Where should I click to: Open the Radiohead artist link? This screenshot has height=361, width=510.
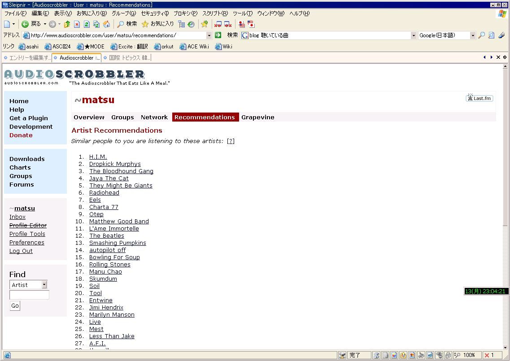click(x=104, y=193)
